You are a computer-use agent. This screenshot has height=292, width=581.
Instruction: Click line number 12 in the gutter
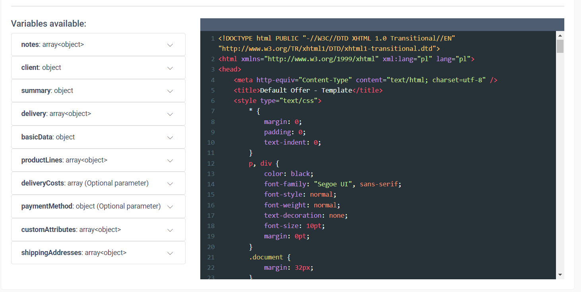click(211, 163)
